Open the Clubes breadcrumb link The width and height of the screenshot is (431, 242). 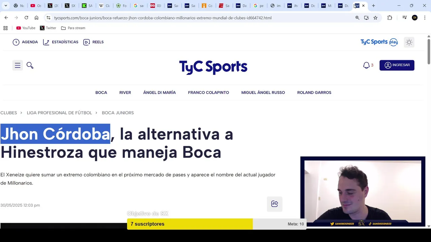[x=9, y=113]
